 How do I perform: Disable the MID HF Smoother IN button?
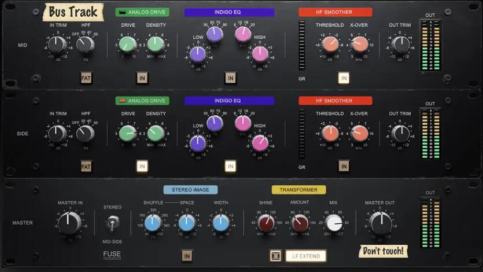tap(344, 78)
